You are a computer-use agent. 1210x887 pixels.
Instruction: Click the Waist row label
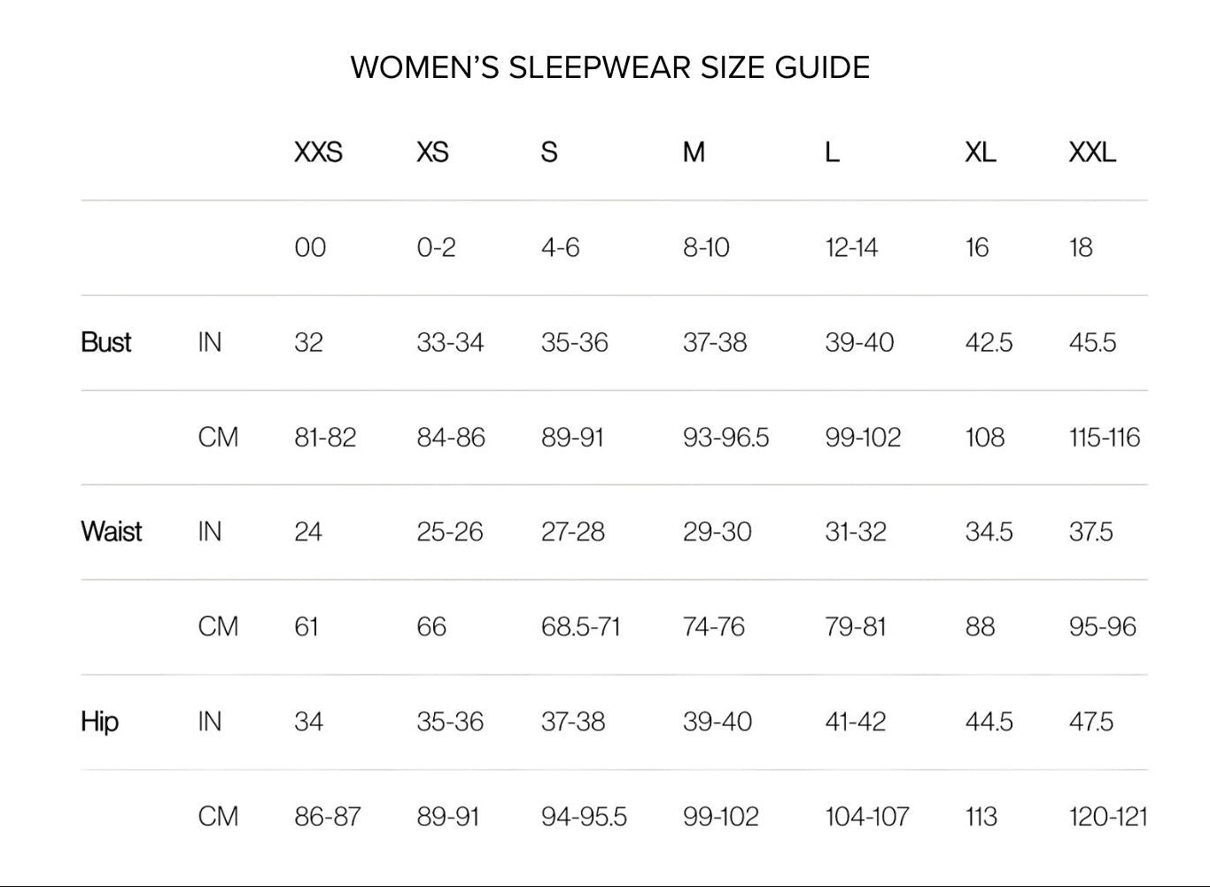click(111, 532)
